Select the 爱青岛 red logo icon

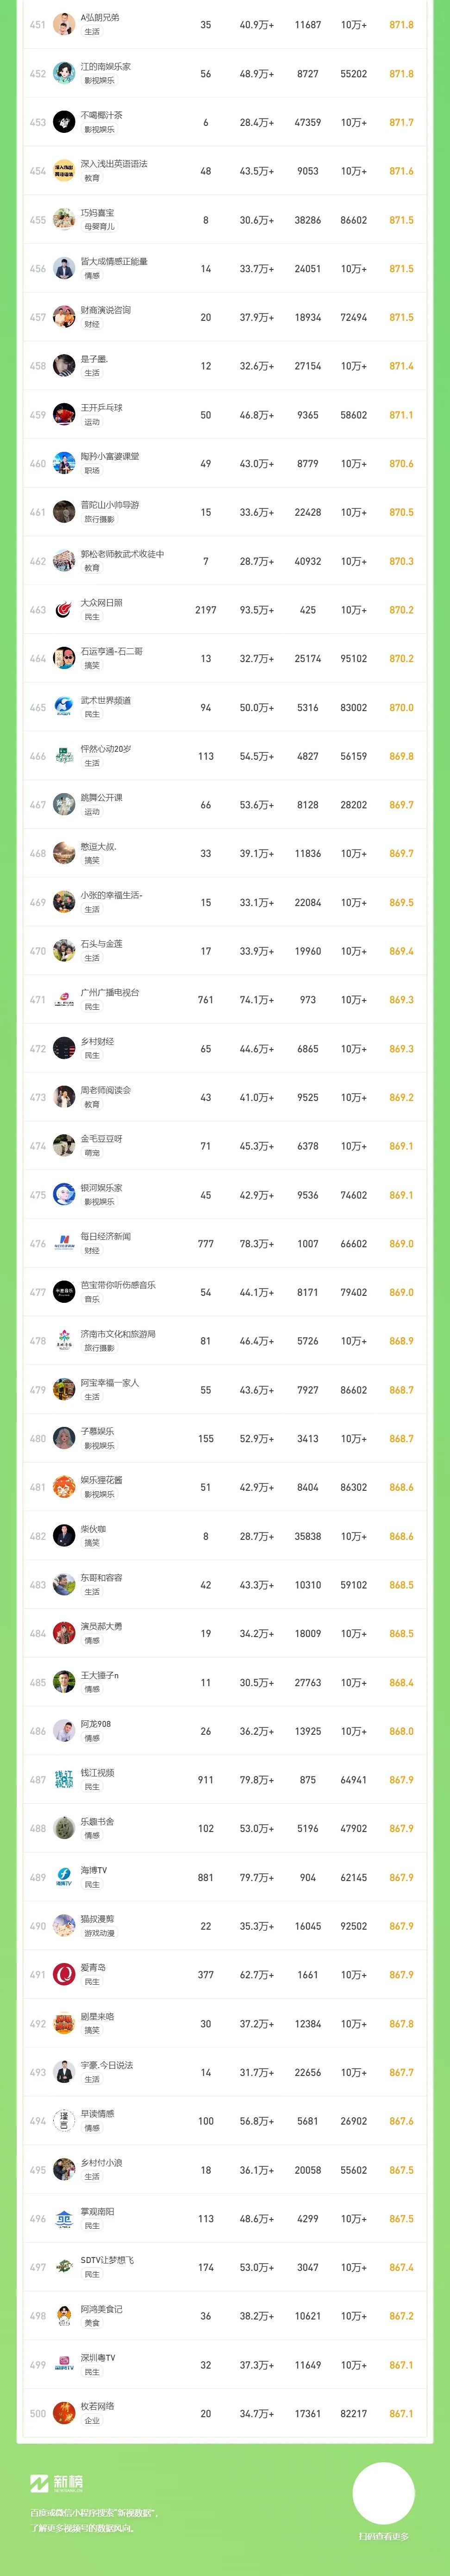point(64,1974)
